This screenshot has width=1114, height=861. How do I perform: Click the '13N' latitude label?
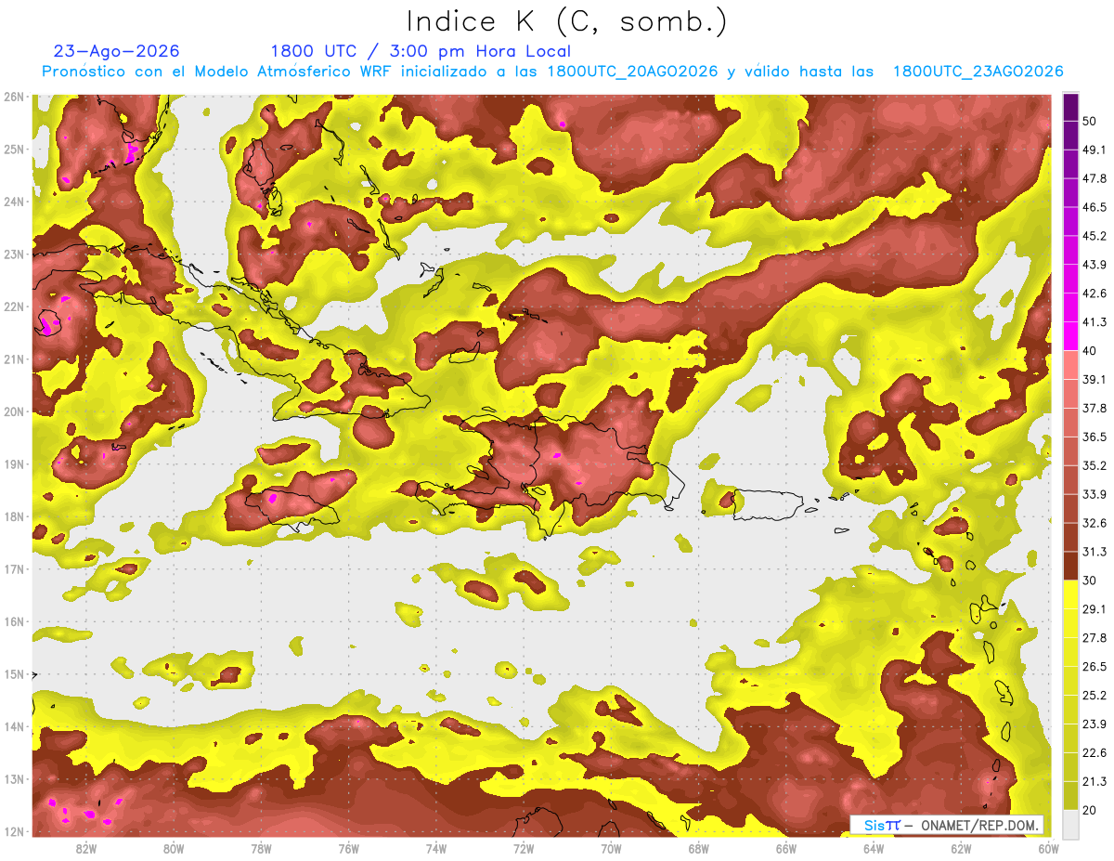click(13, 779)
